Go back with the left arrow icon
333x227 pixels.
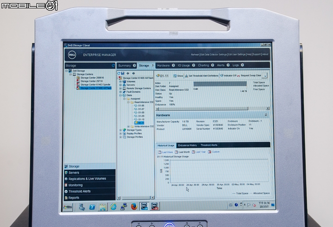pos(128,73)
